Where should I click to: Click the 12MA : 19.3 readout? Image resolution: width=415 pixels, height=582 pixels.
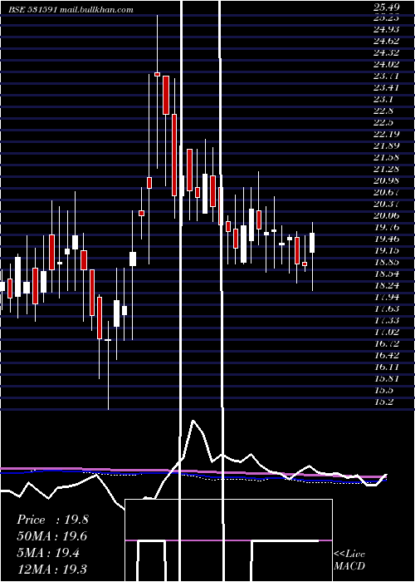pyautogui.click(x=51, y=570)
